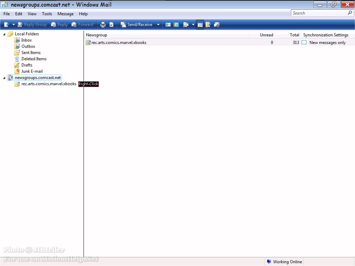Screen dimensions: 355x266
Task: Collapse the Local Folders tree node
Action: coord(4,34)
